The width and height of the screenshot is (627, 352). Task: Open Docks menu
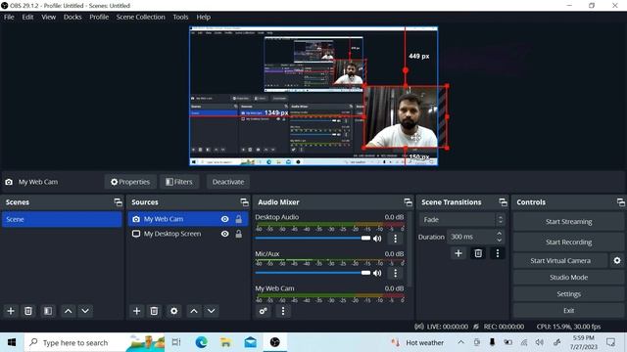coord(72,17)
